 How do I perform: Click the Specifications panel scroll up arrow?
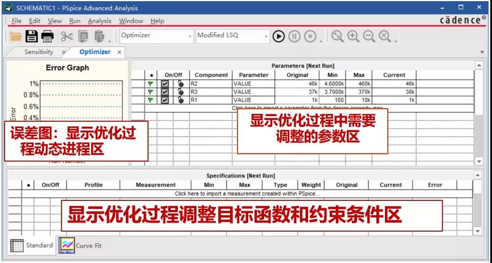click(x=478, y=175)
